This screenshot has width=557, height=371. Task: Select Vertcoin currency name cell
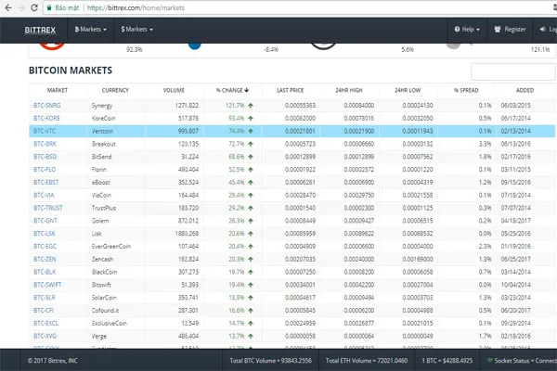[x=102, y=131]
